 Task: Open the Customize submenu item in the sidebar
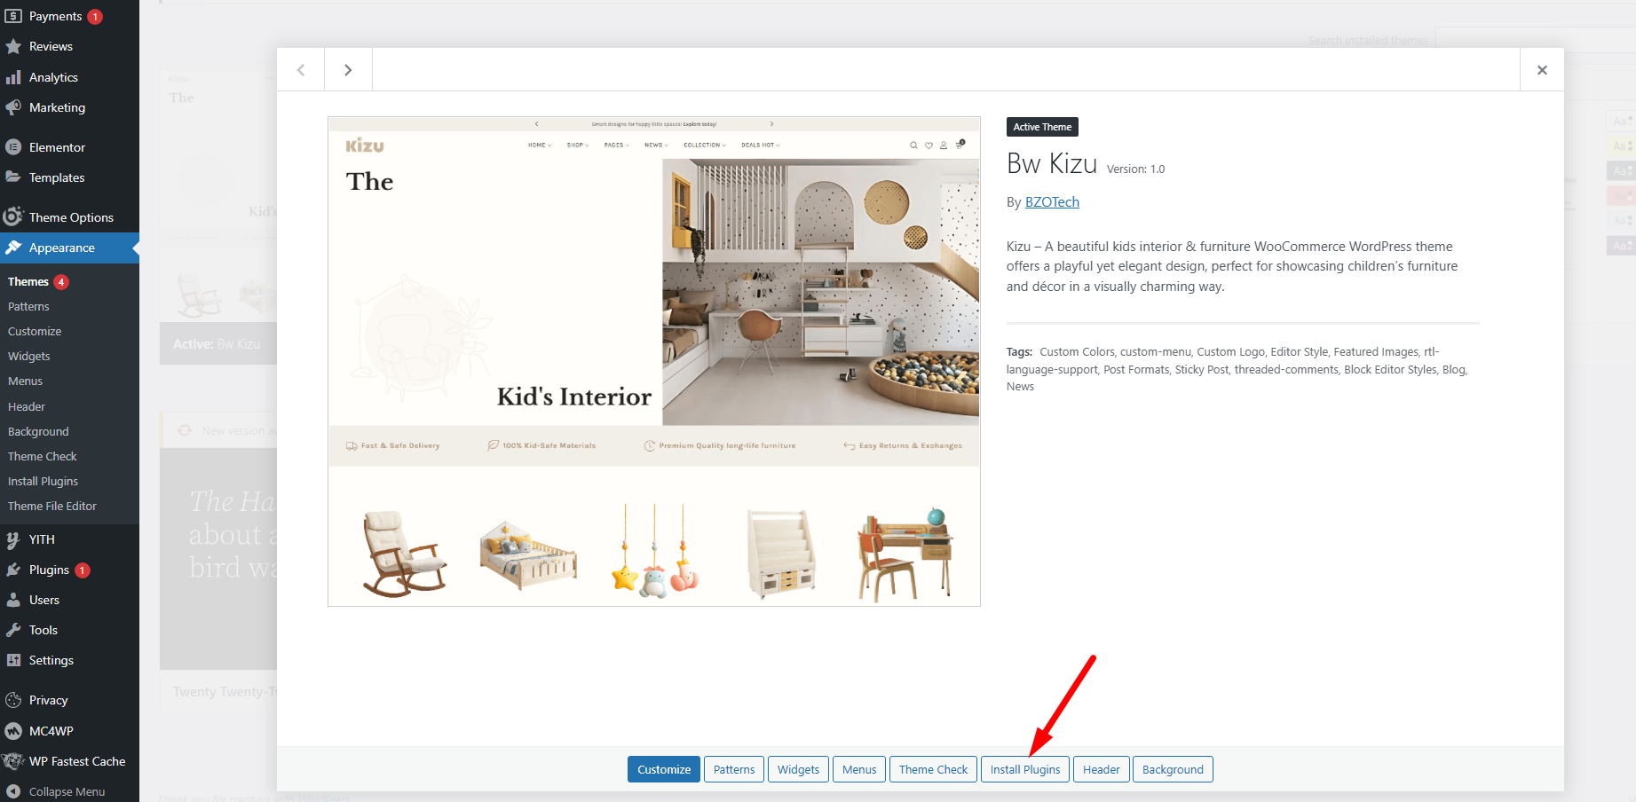tap(35, 331)
